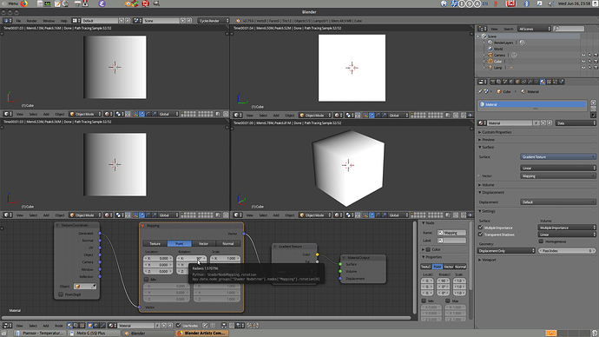This screenshot has height=337, width=599.
Task: Remove material slot with minus button
Action: [x=593, y=109]
